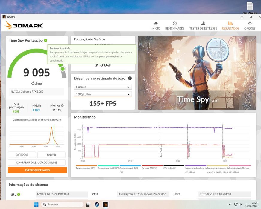The width and height of the screenshot is (261, 209).
Task: Click the info icon next to Desempenho estimado do jogo
Action: click(130, 78)
